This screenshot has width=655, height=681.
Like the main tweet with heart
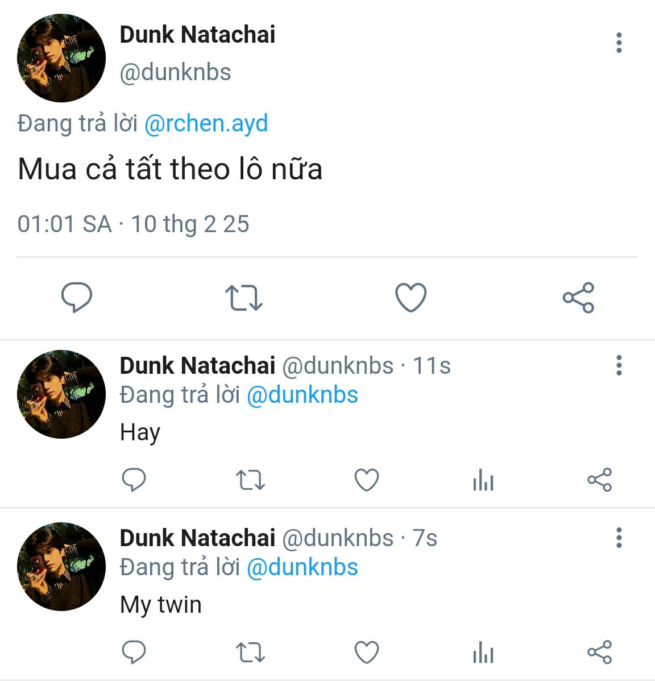pyautogui.click(x=411, y=298)
